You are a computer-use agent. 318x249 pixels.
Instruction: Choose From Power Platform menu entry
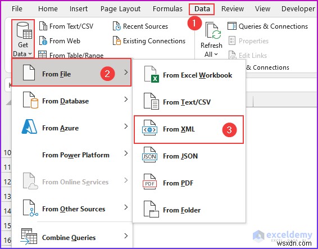(x=76, y=155)
